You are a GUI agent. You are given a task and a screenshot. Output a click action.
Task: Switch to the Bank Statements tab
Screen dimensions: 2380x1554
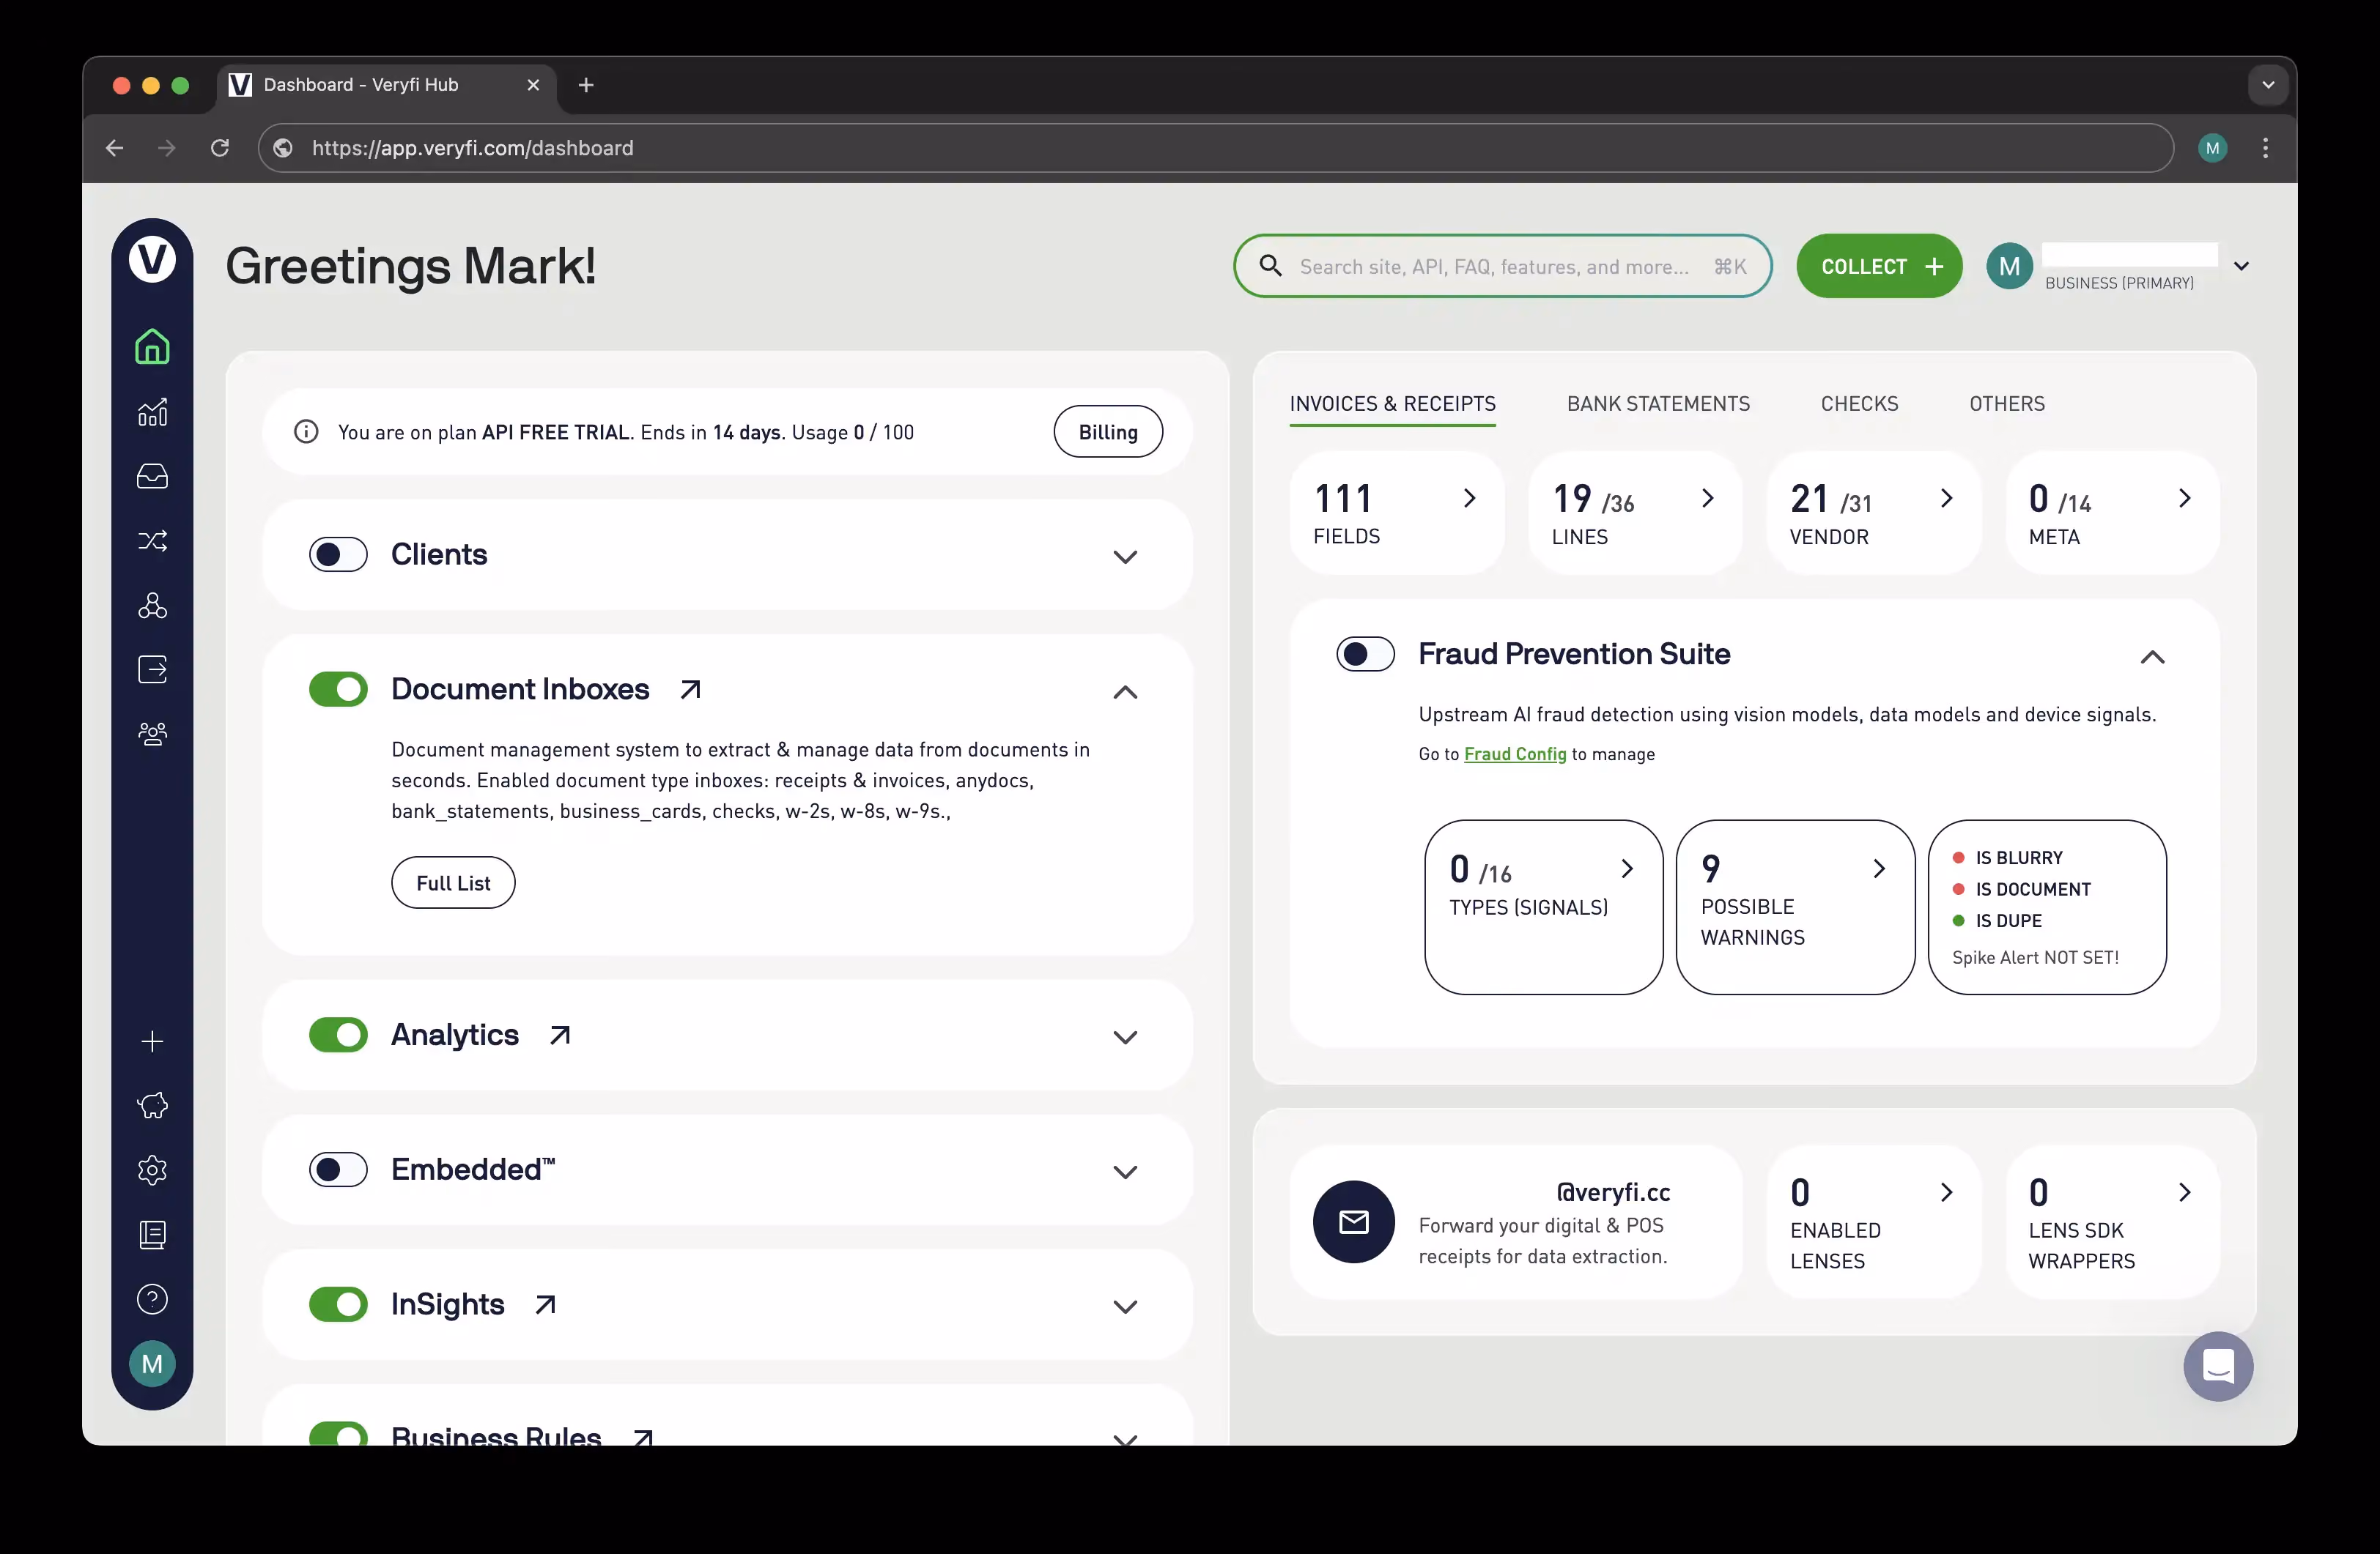tap(1658, 404)
